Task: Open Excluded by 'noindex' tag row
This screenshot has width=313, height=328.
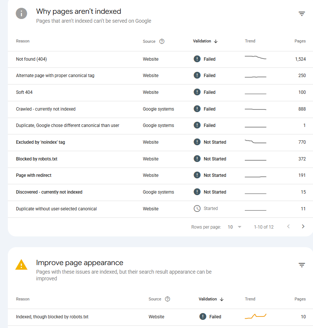Action: coord(160,143)
